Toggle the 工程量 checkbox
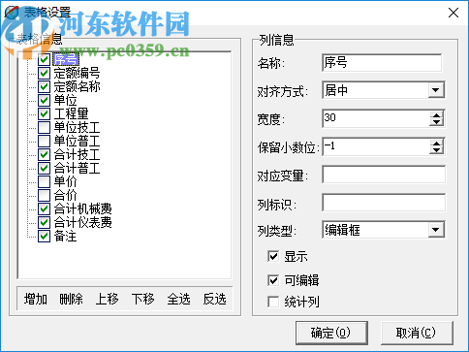469x352 pixels. pyautogui.click(x=45, y=113)
